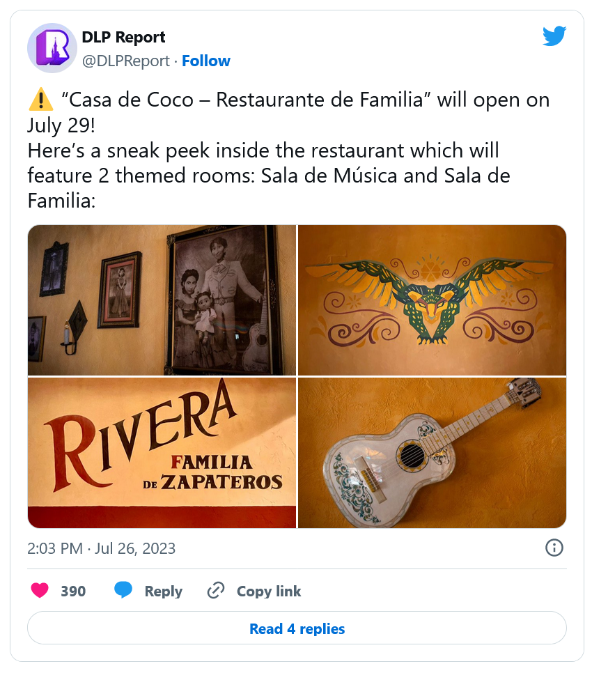Click the Copy link text label
Image resolution: width=592 pixels, height=673 pixels.
click(269, 591)
